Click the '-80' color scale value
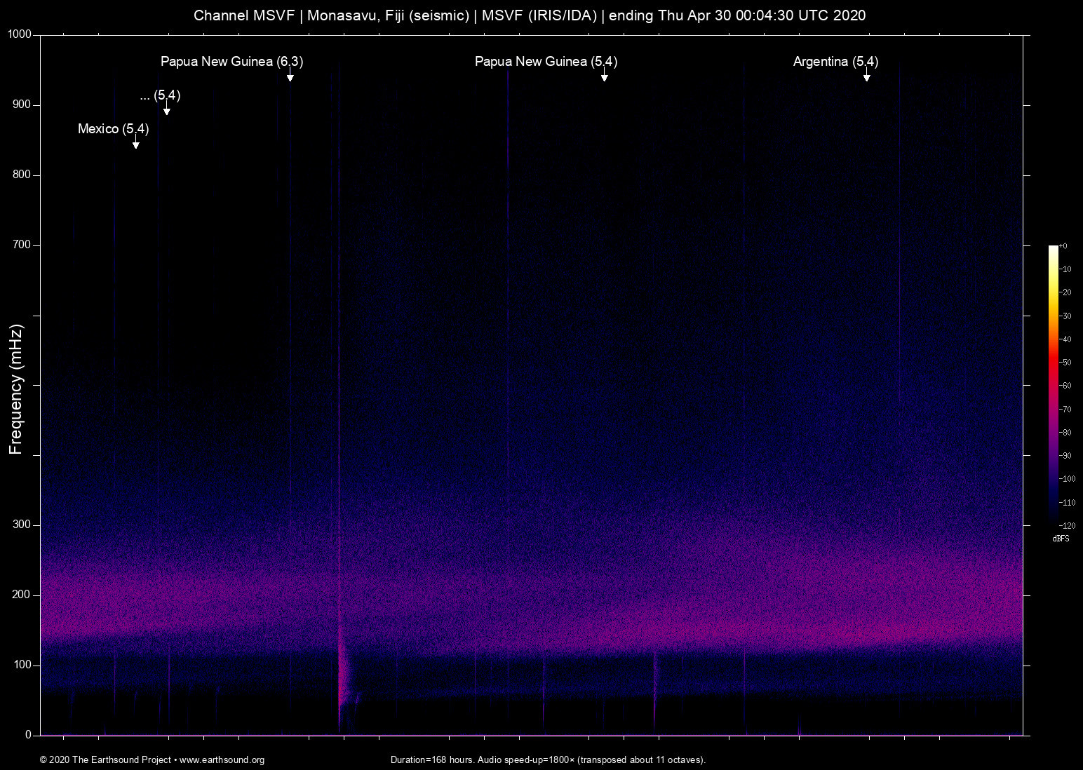The height and width of the screenshot is (770, 1083). click(x=1065, y=433)
